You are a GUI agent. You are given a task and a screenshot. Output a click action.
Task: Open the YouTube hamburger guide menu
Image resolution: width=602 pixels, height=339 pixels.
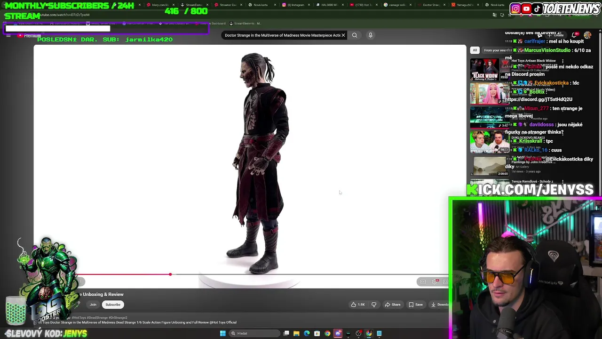tap(8, 36)
